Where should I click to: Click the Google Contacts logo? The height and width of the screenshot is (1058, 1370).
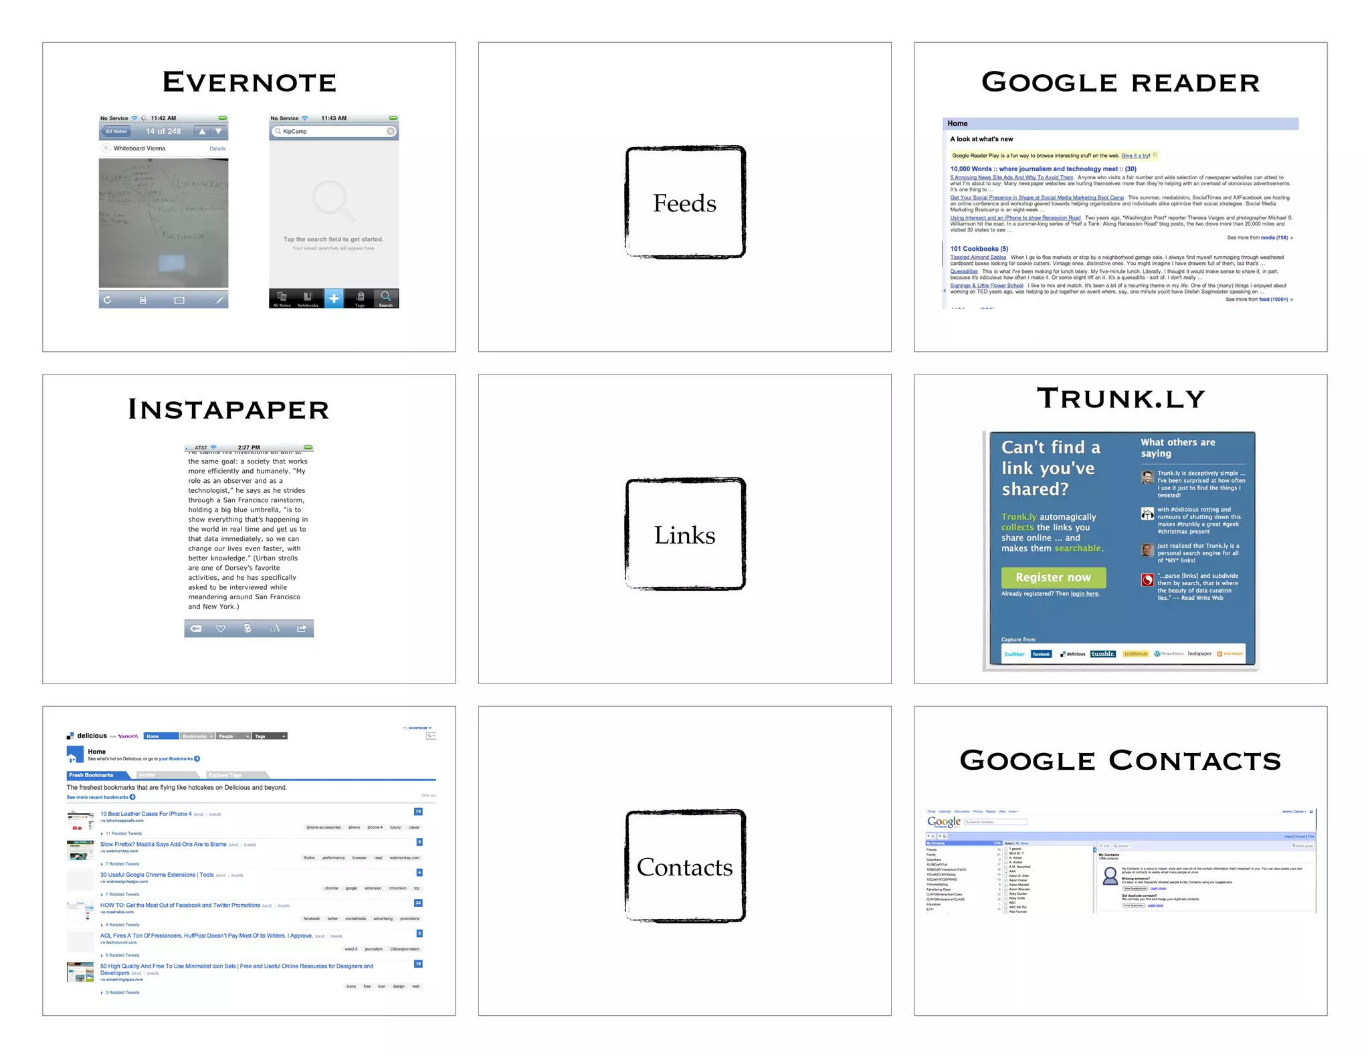(x=945, y=822)
